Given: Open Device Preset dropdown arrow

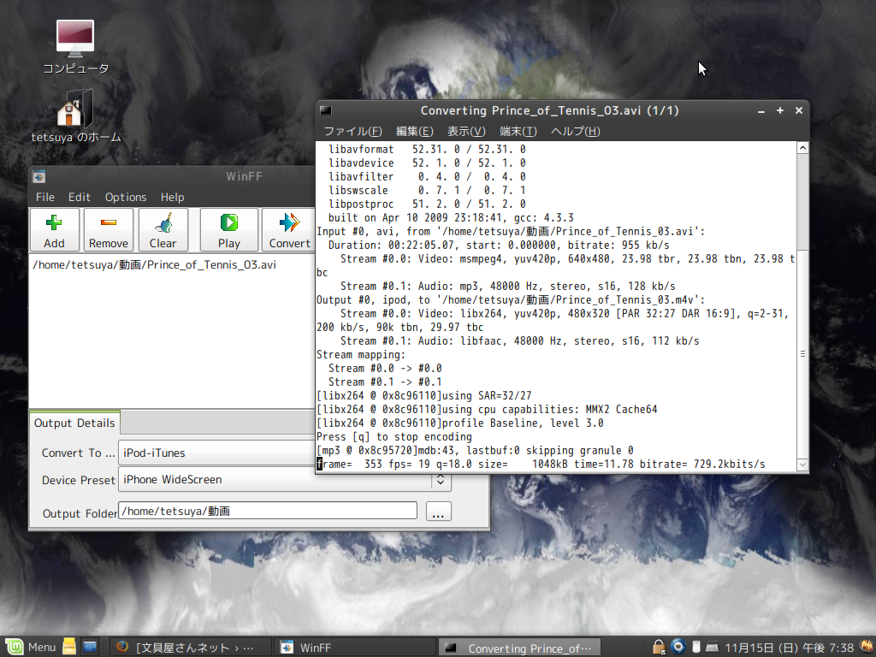Looking at the screenshot, I should pyautogui.click(x=441, y=480).
